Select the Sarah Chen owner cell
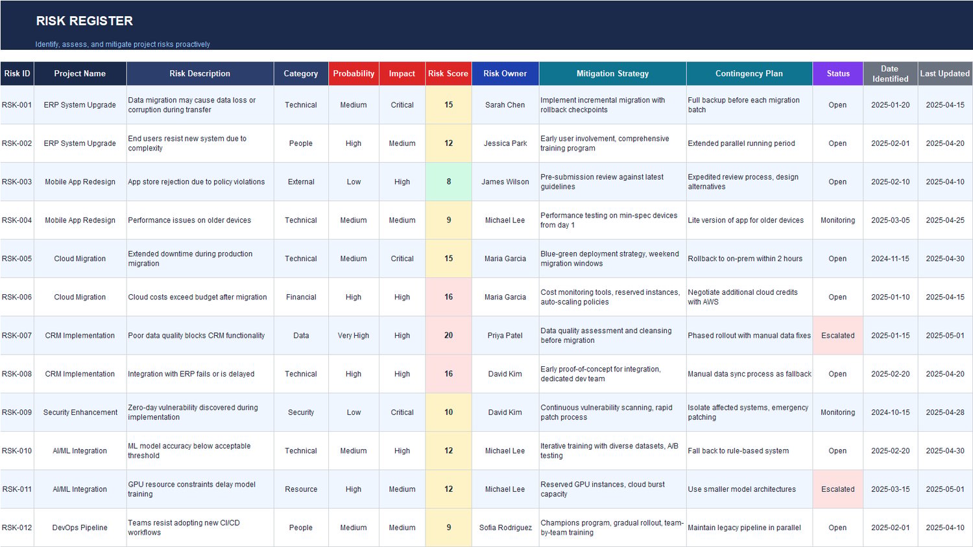 coord(505,105)
